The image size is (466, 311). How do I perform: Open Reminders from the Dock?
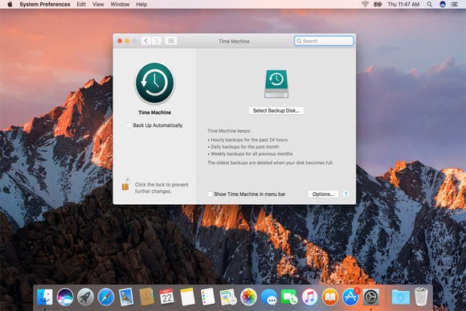(207, 297)
